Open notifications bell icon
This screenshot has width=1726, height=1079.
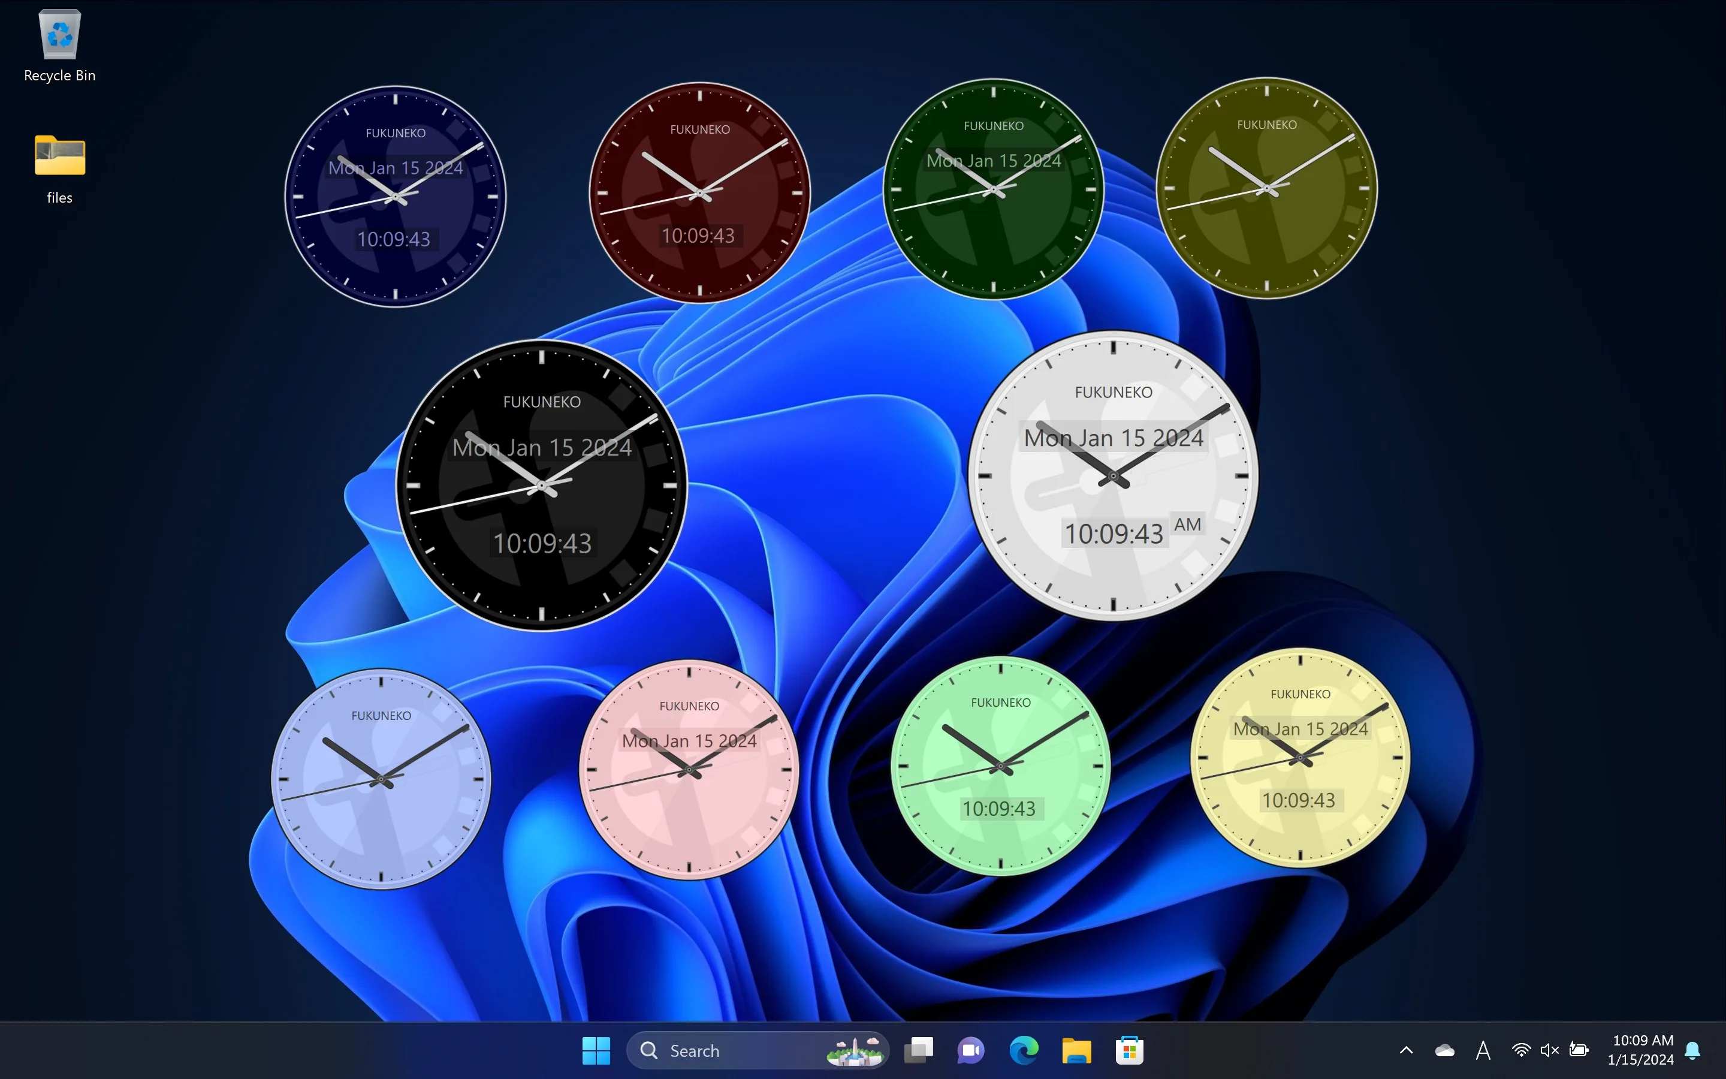pos(1692,1050)
